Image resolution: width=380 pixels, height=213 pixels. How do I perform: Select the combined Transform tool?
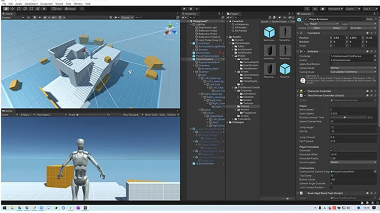pos(38,9)
